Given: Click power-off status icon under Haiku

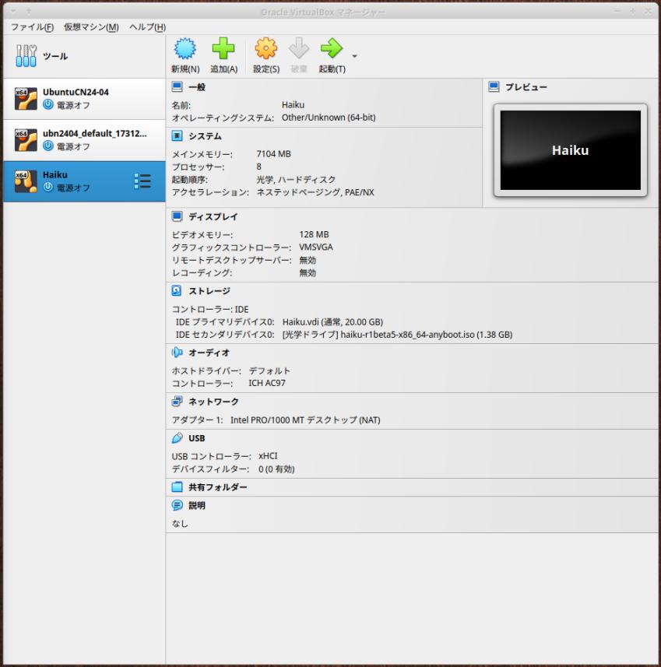Looking at the screenshot, I should tap(48, 187).
